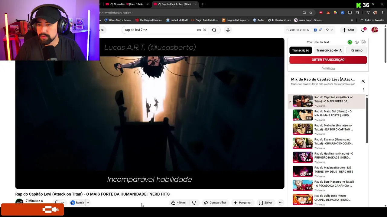Open the botted [dot] wtf bookmark
387x217 pixels.
click(x=177, y=20)
